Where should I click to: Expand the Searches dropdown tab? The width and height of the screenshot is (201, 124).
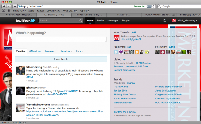tap(66, 51)
